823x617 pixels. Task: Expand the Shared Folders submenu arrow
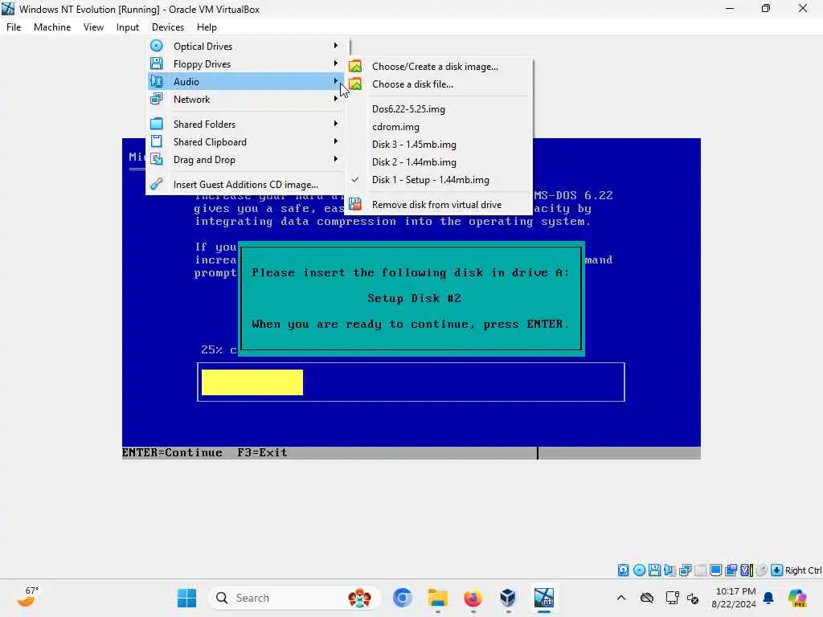click(x=336, y=124)
